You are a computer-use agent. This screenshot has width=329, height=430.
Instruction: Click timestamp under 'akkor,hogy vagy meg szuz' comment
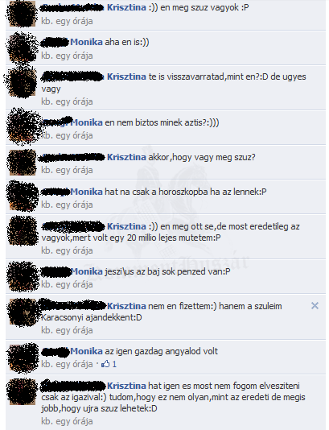pos(67,170)
